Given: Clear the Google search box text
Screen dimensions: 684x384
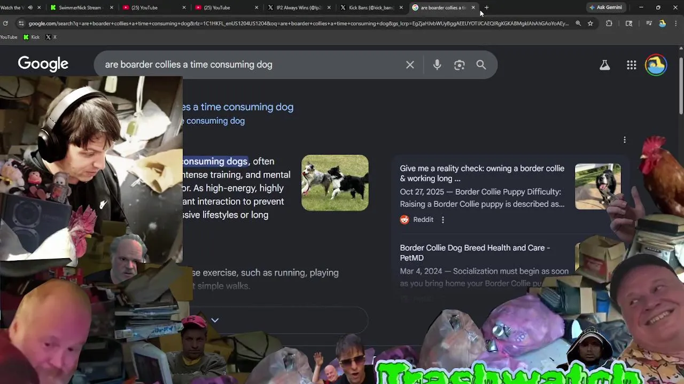Looking at the screenshot, I should (x=410, y=65).
